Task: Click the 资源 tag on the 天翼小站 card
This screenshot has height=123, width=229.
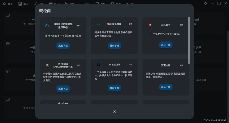Action: click(182, 65)
